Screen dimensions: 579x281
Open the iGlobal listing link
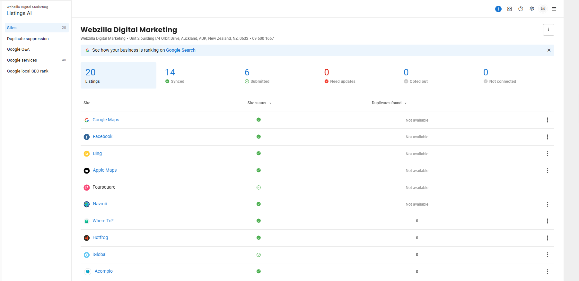coord(100,254)
